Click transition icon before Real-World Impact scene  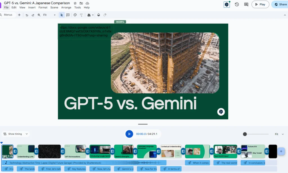click(211, 151)
